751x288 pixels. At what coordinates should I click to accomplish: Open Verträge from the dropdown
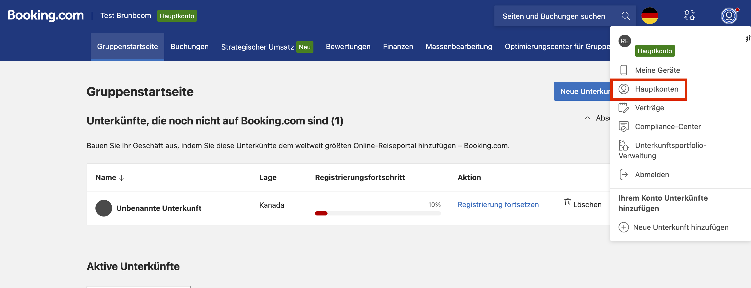(x=649, y=108)
